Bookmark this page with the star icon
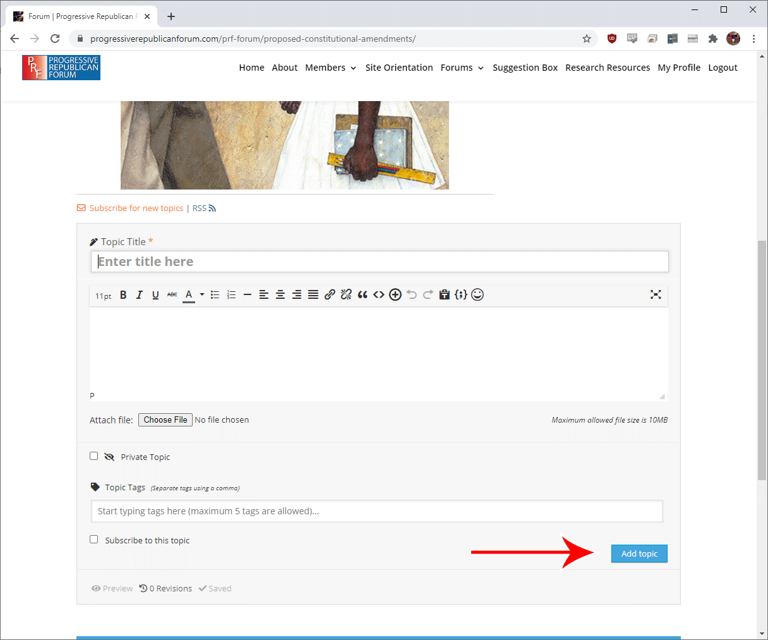This screenshot has height=640, width=768. [x=587, y=39]
